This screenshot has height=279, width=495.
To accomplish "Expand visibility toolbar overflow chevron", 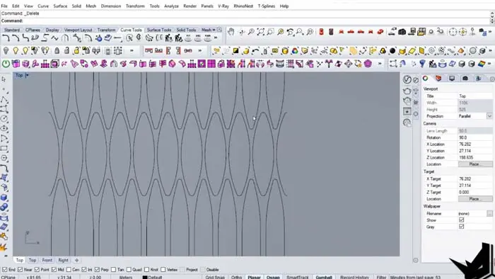I will point(132,50).
